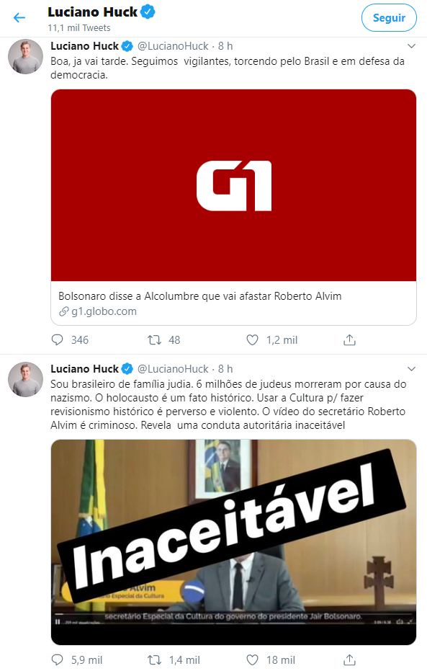Viewport: 427px width, 671px height.
Task: Open the g1.globo.com link
Action: [104, 311]
